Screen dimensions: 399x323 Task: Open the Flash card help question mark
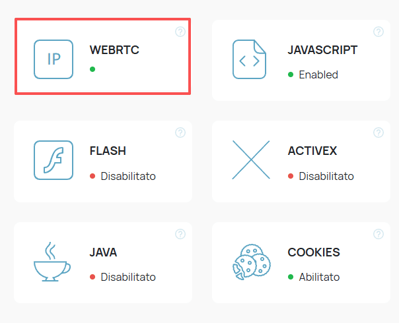180,132
